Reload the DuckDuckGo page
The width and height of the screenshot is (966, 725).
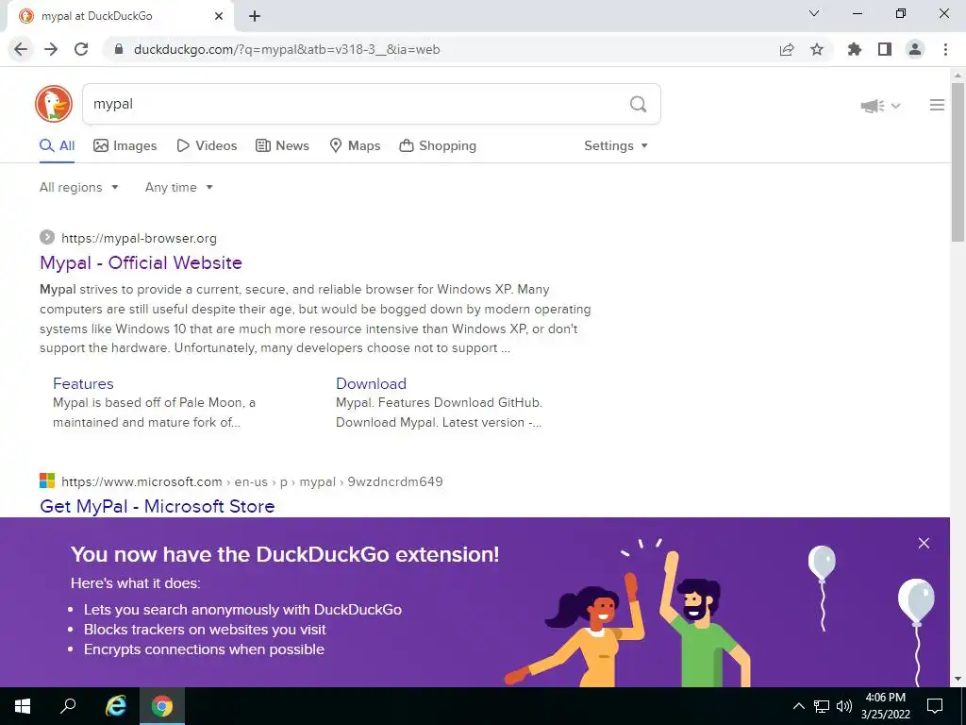81,49
